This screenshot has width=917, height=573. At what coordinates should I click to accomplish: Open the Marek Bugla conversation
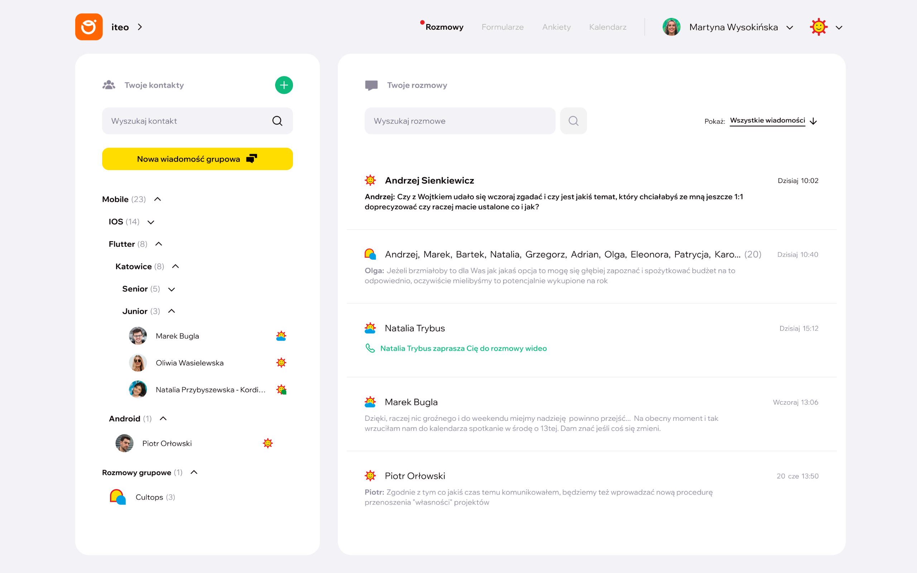(x=591, y=414)
